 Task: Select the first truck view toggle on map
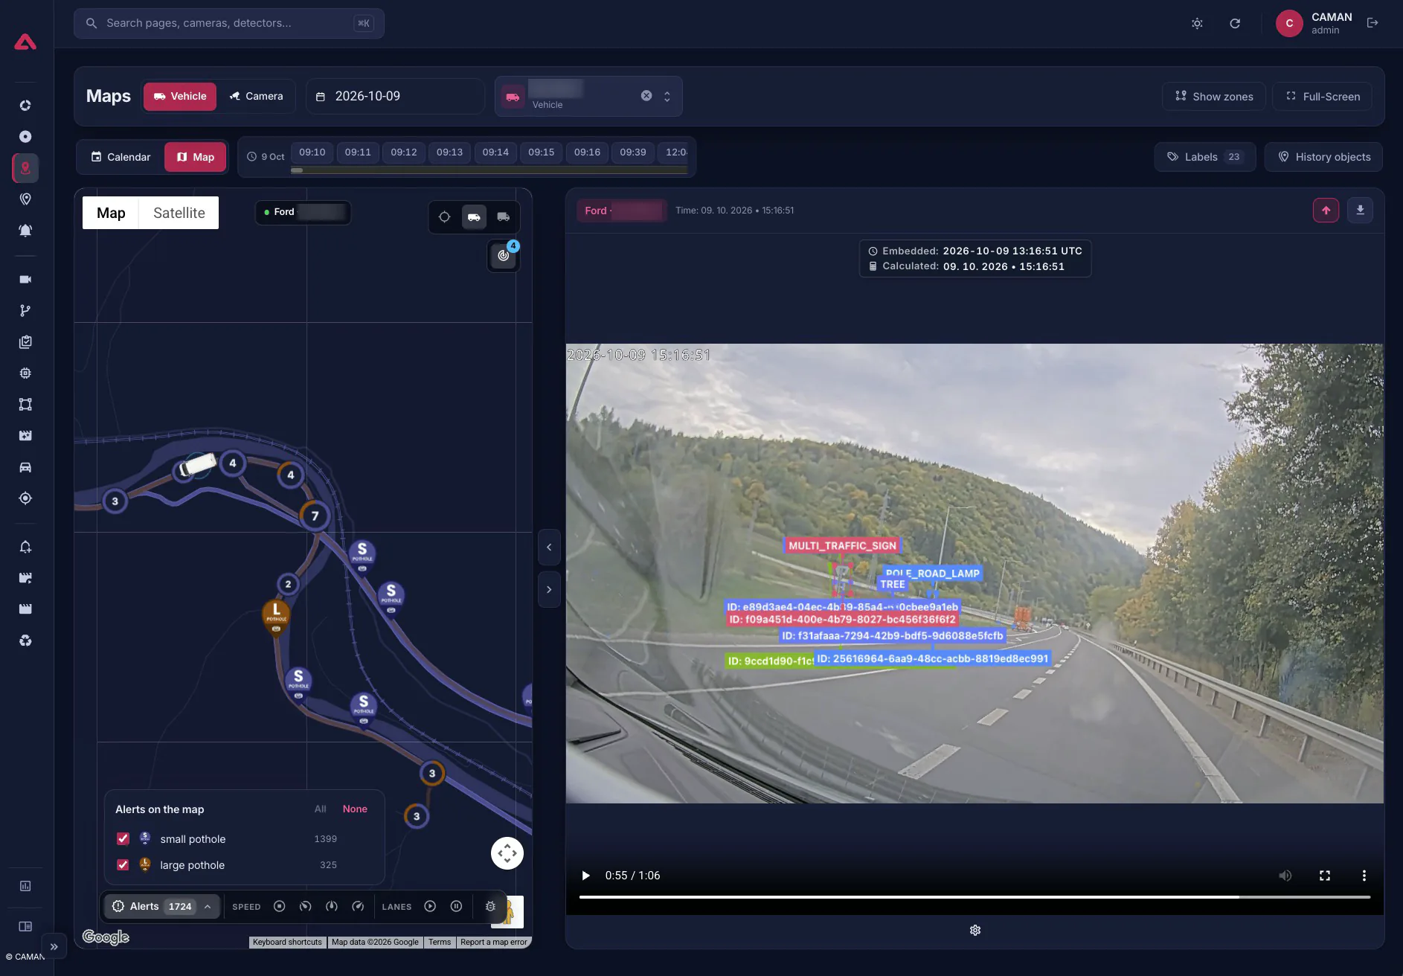(x=474, y=217)
